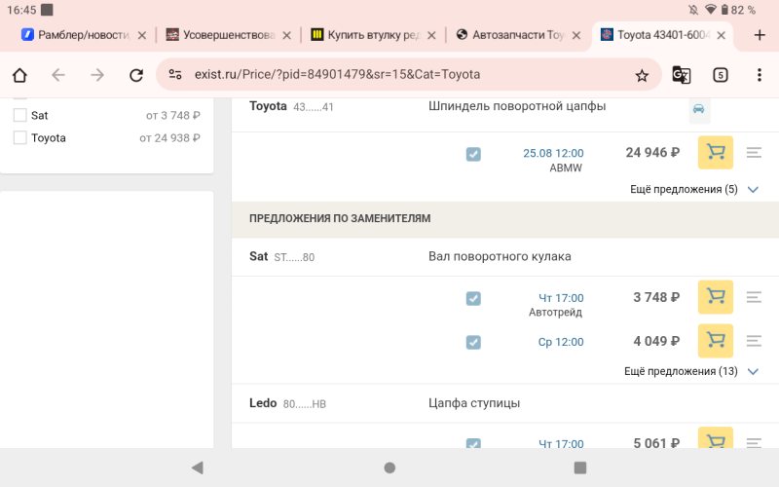This screenshot has width=779, height=487.
Task: Open details menu for the 3 748 ₽ offer
Action: (x=754, y=297)
